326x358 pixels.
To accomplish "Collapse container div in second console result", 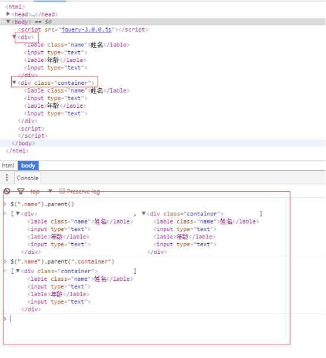I will 18,271.
